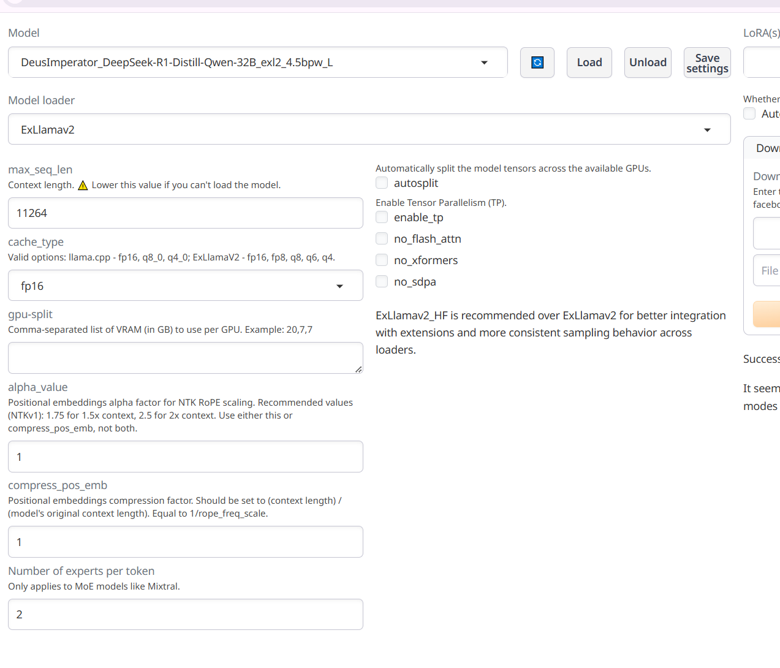The image size is (780, 668).
Task: Click the Save settings button
Action: pos(707,63)
